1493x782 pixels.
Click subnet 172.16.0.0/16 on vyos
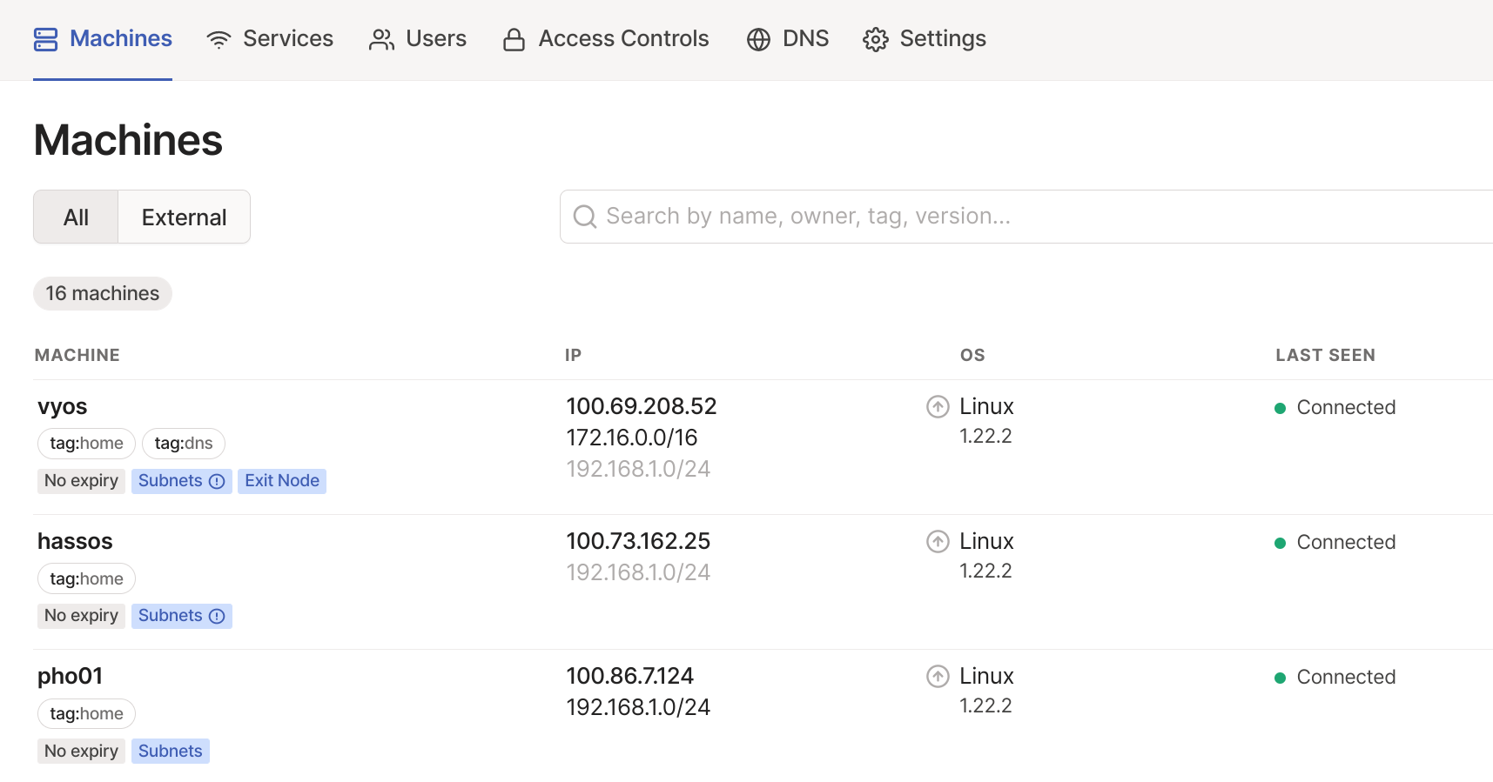click(632, 438)
